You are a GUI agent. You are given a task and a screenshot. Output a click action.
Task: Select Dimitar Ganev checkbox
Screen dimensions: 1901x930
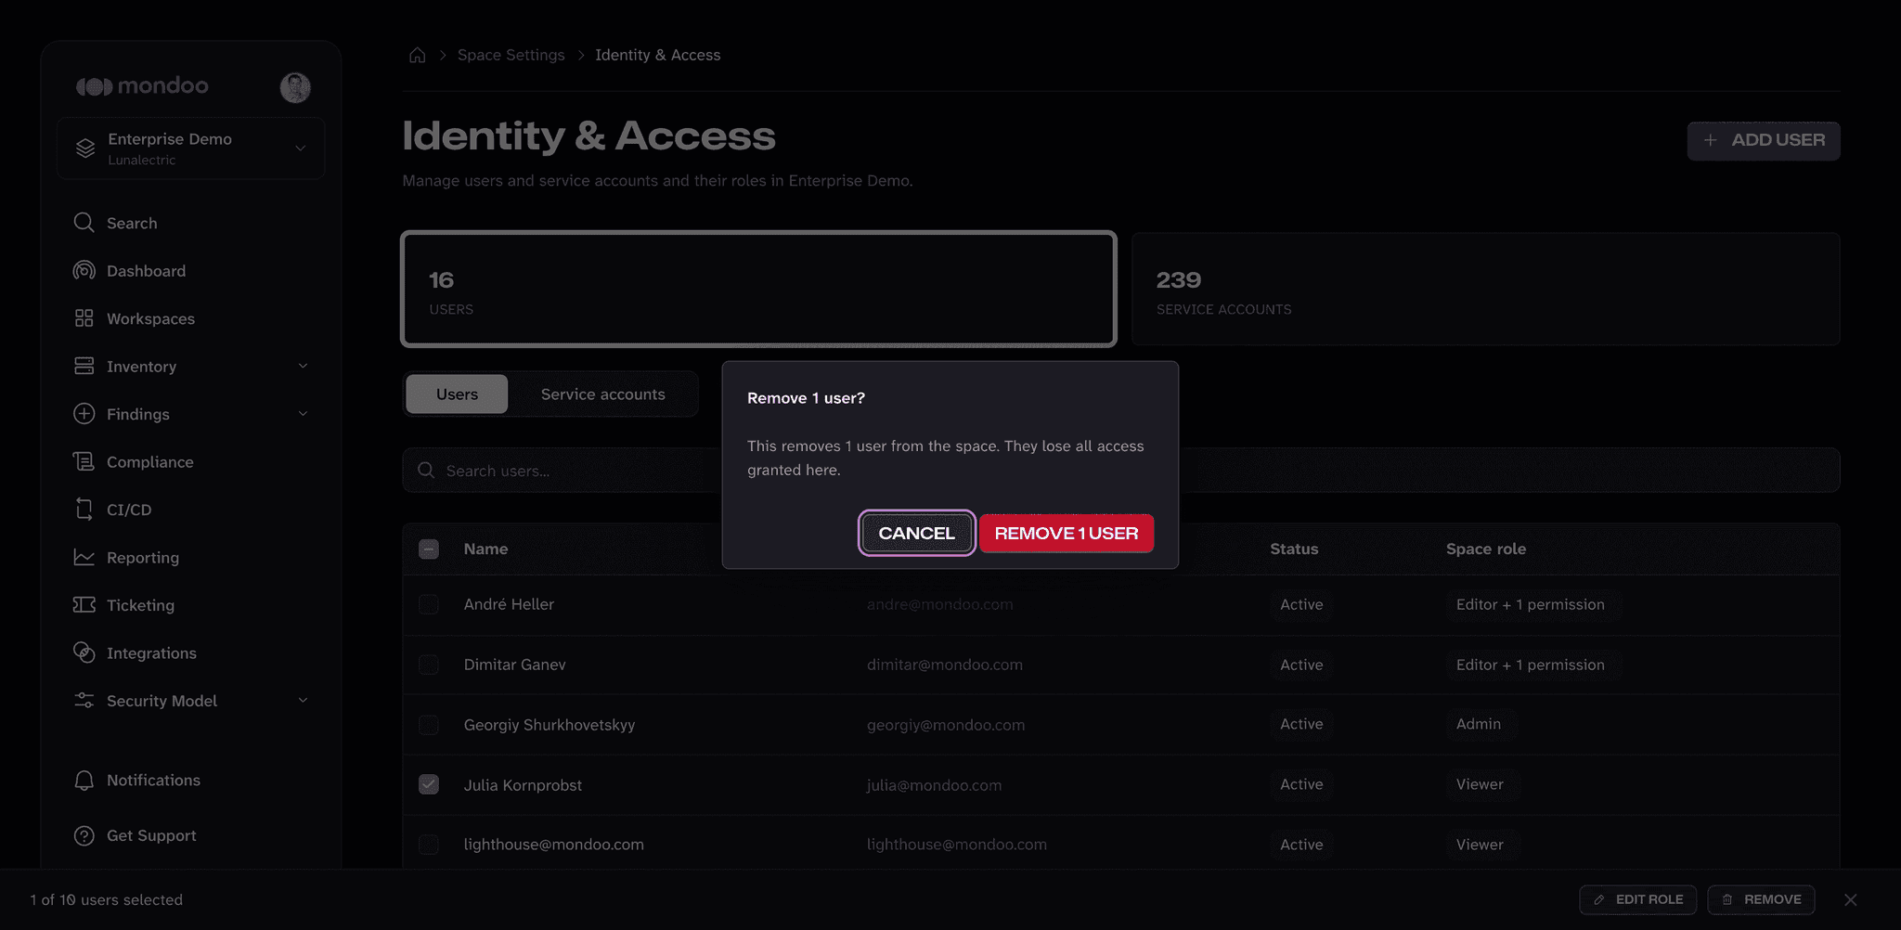point(429,665)
